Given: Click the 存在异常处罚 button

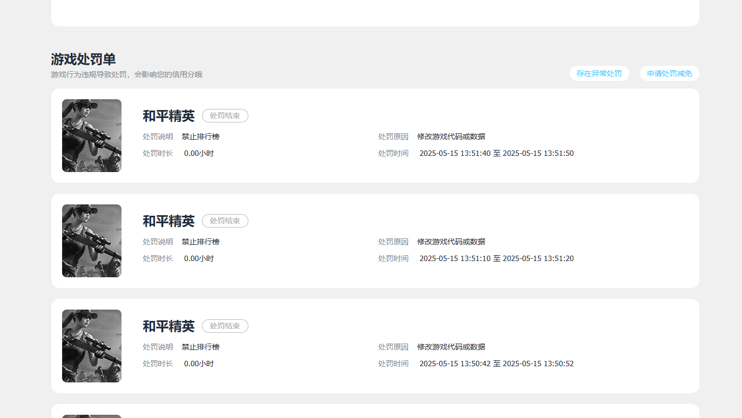Looking at the screenshot, I should (599, 73).
